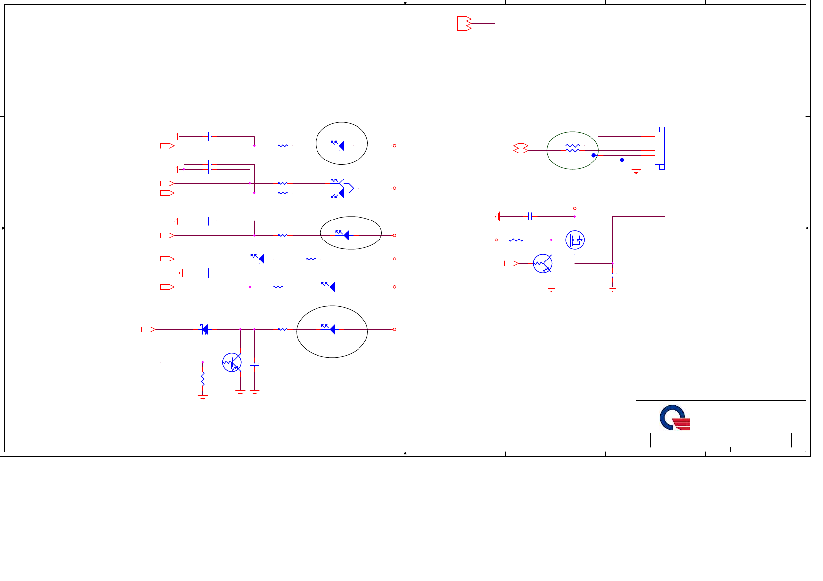Select the MOSFET transistor symbol
This screenshot has height=581, width=823.
pyautogui.click(x=575, y=240)
